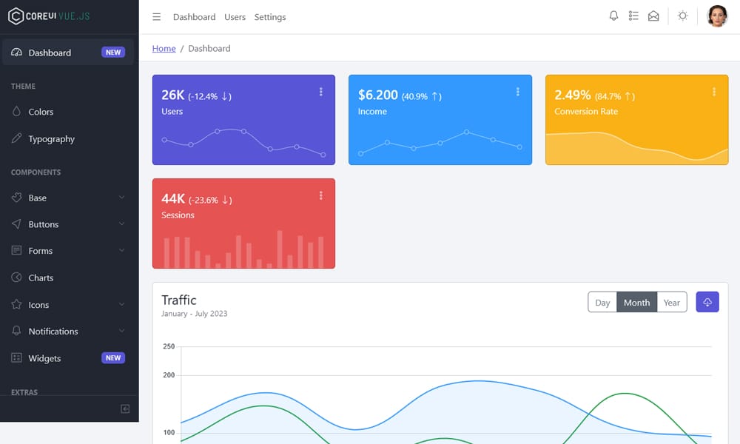This screenshot has width=740, height=444.
Task: Open notifications via the bell icon
Action: (613, 16)
